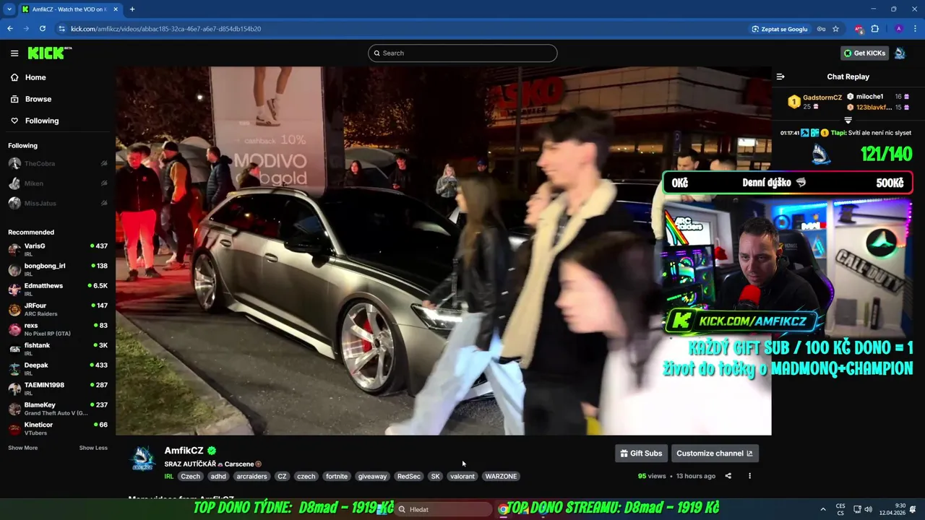The image size is (925, 520).
Task: Select the fortnite tag
Action: pos(337,477)
